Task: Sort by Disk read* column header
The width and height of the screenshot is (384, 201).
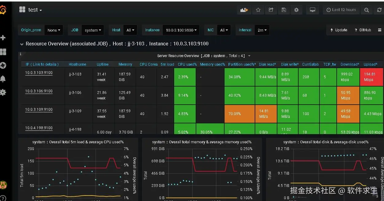Action: point(268,64)
